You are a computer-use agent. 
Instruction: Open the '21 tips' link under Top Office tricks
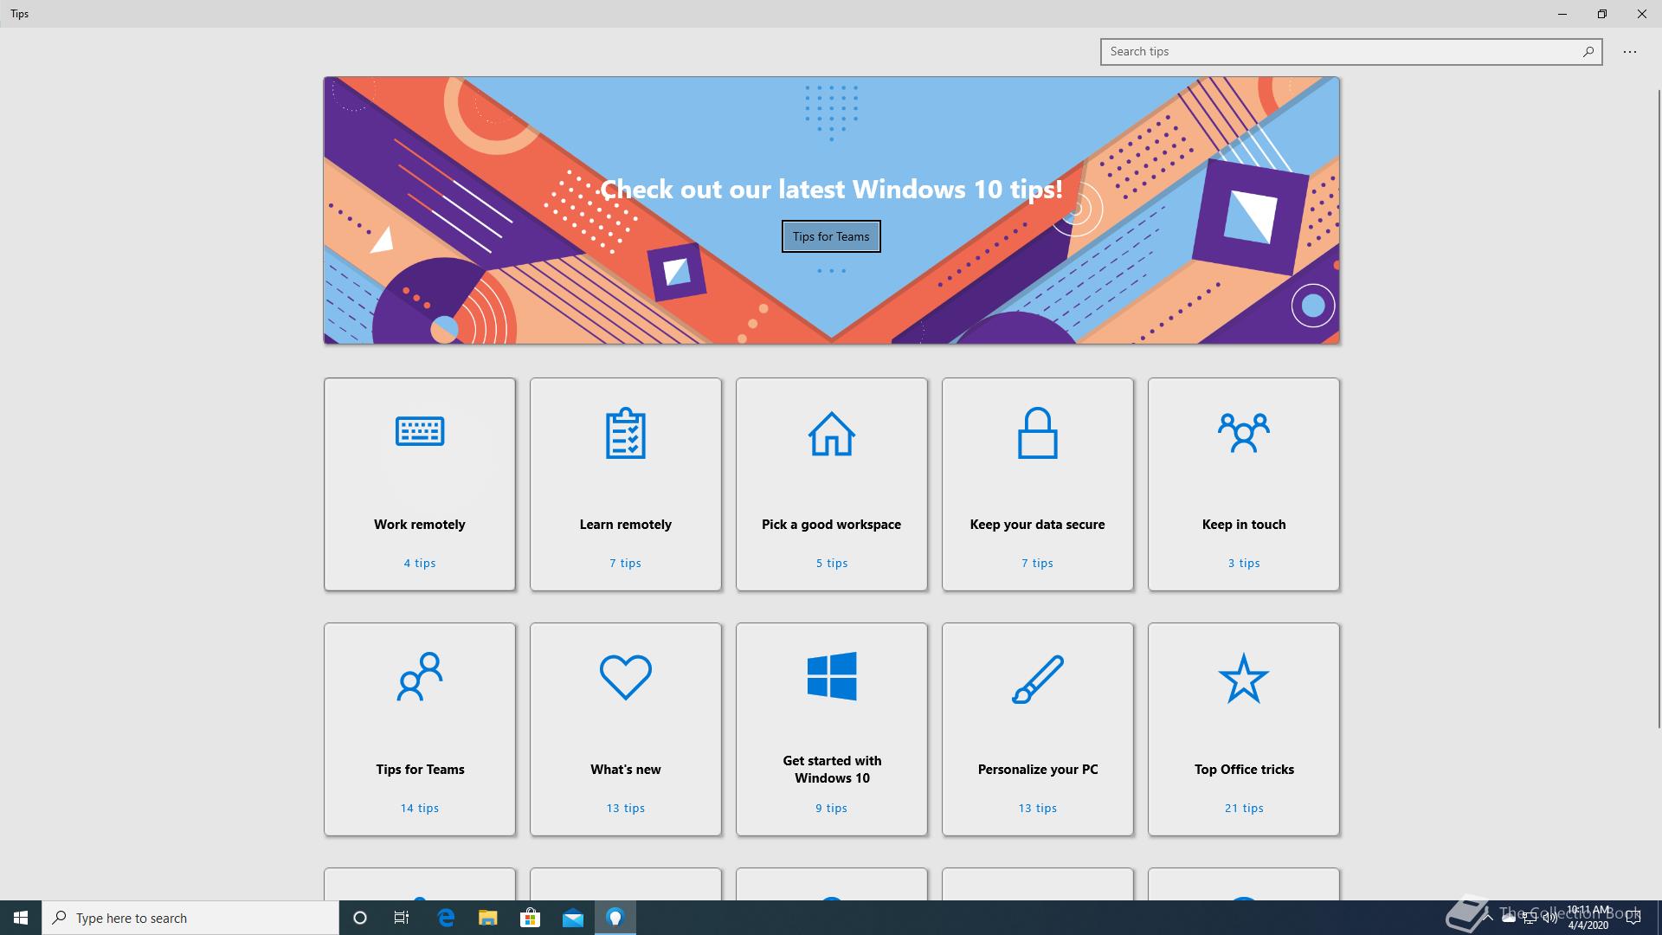point(1243,808)
